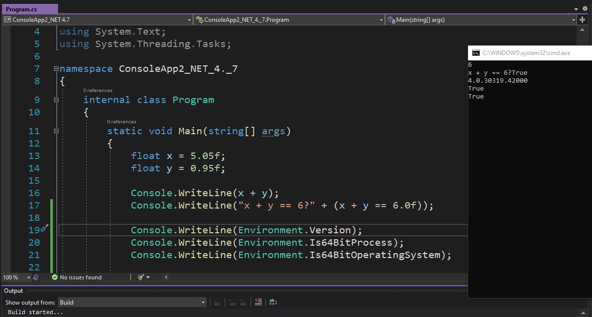The image size is (592, 317).
Task: Open the Show output from Build dropdown
Action: pyautogui.click(x=132, y=302)
